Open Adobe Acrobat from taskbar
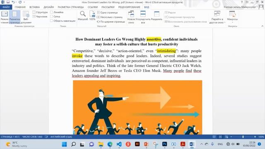The height and width of the screenshot is (149, 265). 183,144
